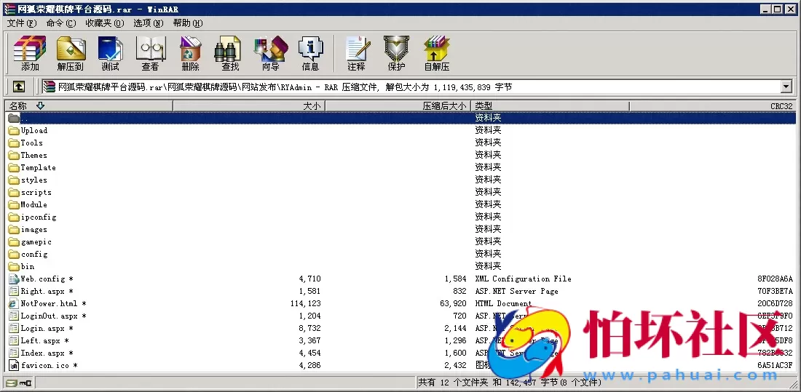Viewport: 801px width, 392px height.
Task: Open the View (查看) toolbar icon
Action: (150, 53)
